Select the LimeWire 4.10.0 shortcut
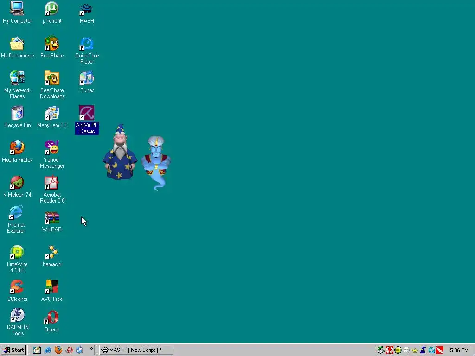 [17, 259]
